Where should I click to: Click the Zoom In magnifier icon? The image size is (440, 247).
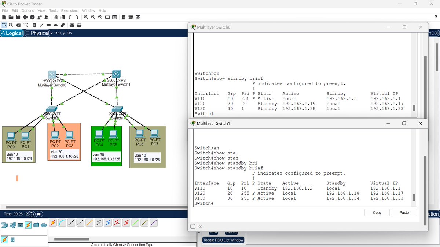86,17
